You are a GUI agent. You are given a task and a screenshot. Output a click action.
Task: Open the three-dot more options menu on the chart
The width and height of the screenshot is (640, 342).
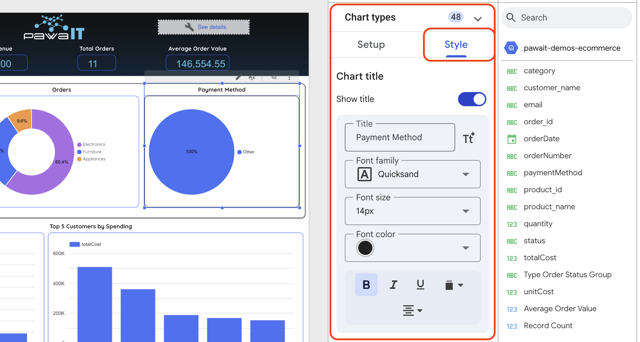pyautogui.click(x=289, y=78)
